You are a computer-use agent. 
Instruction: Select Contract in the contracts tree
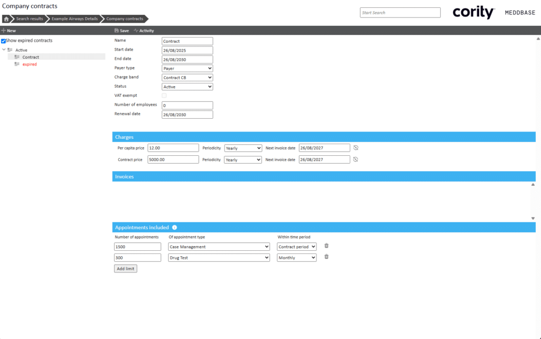(31, 57)
